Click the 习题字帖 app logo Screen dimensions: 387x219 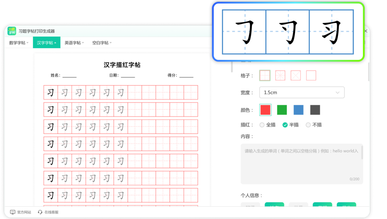click(12, 31)
